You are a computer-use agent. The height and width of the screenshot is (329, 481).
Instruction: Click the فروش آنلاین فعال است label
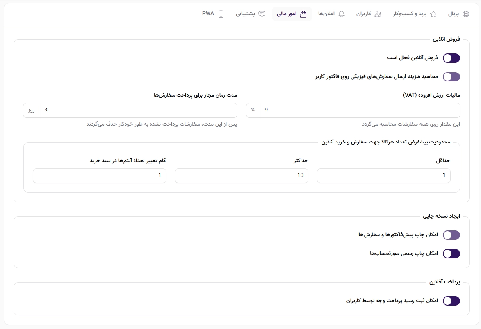point(413,58)
